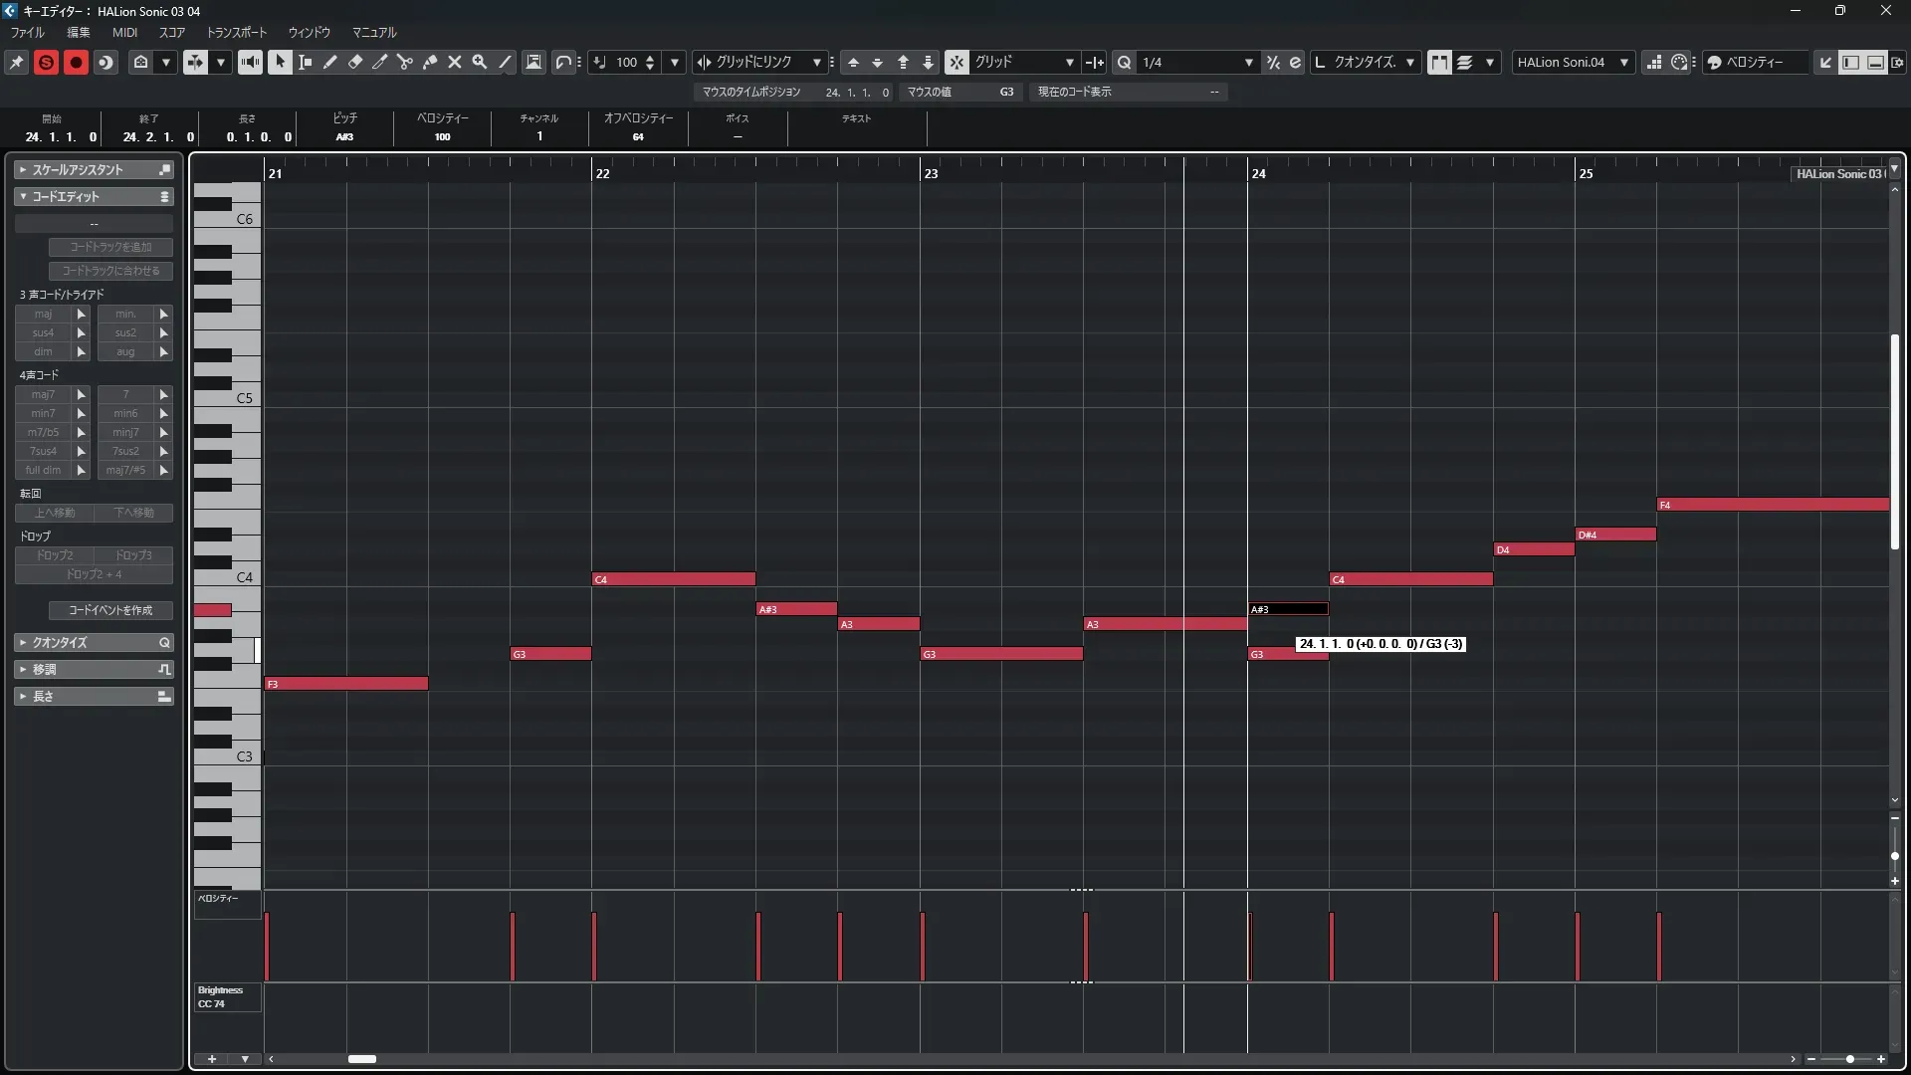Select the Object Selection arrow tool
The height and width of the screenshot is (1075, 1911).
280,62
